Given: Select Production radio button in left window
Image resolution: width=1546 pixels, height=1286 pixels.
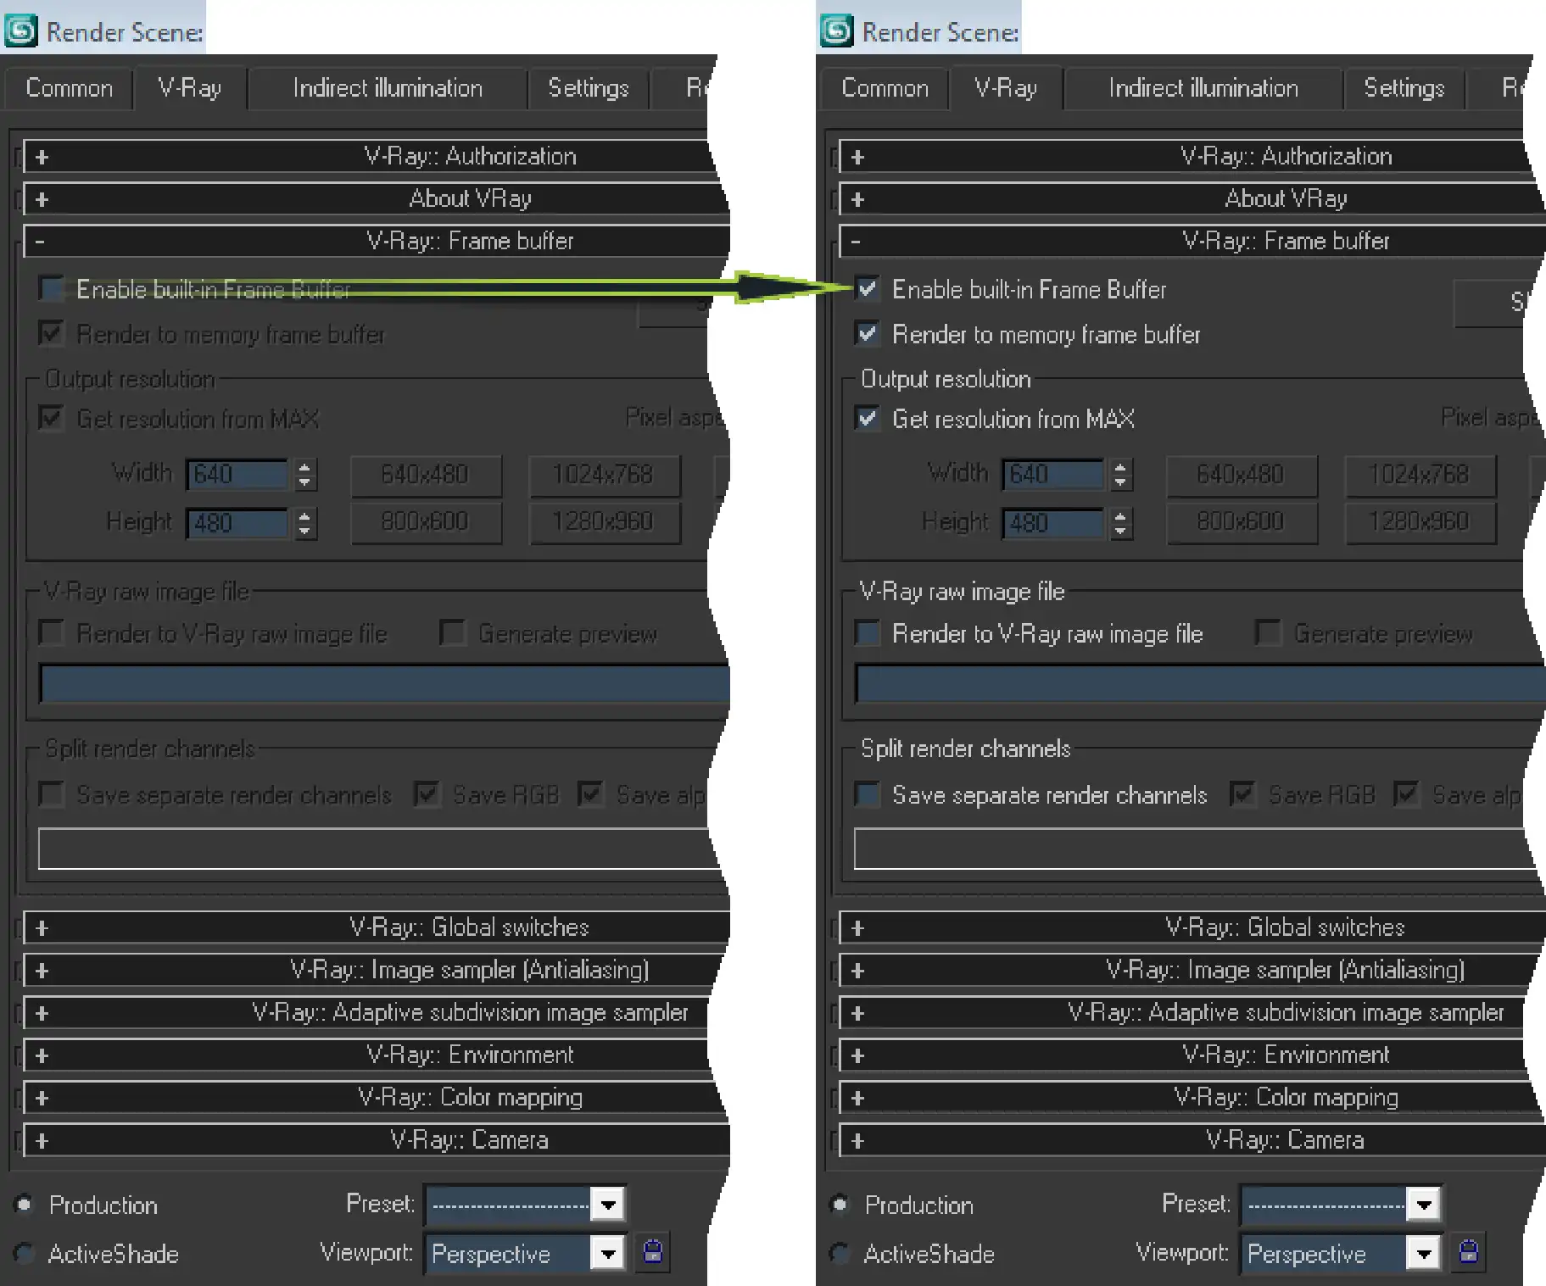Looking at the screenshot, I should coord(25,1204).
